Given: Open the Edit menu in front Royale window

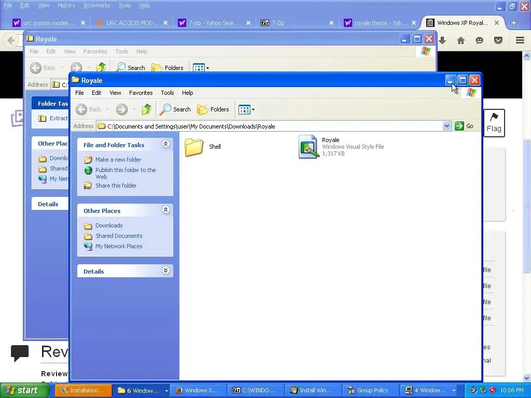Looking at the screenshot, I should tap(96, 93).
